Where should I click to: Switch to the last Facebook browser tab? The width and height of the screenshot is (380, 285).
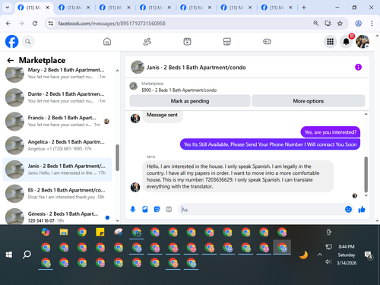coord(277,8)
